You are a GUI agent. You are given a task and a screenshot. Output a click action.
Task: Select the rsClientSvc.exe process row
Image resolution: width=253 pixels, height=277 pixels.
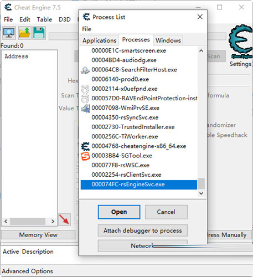139,175
